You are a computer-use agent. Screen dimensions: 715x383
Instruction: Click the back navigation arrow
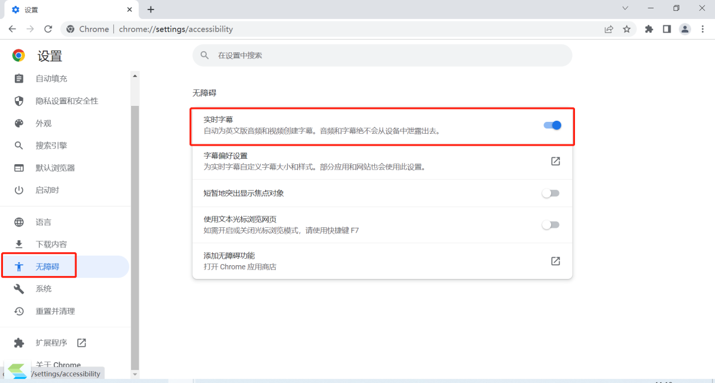tap(13, 29)
